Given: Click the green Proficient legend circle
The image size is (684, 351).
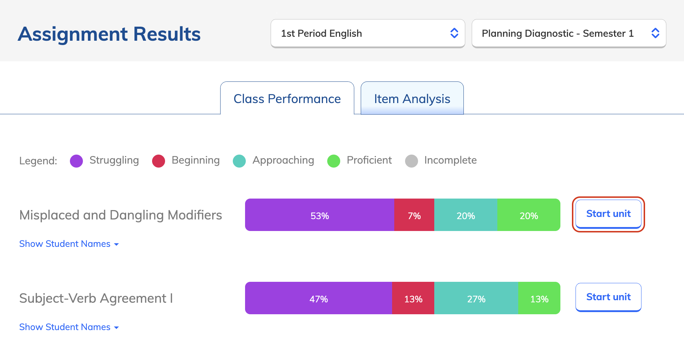Looking at the screenshot, I should (x=334, y=161).
